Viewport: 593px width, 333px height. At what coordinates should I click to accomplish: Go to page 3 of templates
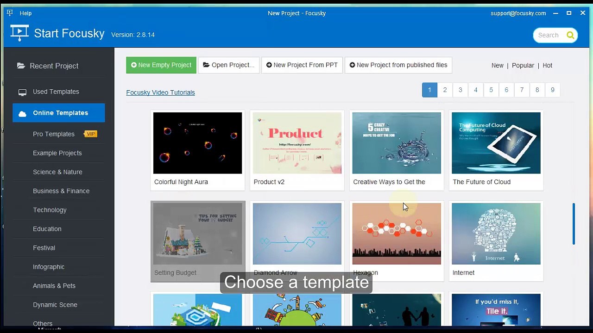pos(460,90)
